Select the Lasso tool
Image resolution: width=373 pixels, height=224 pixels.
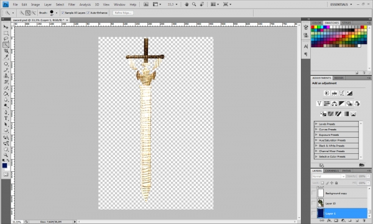point(6,38)
